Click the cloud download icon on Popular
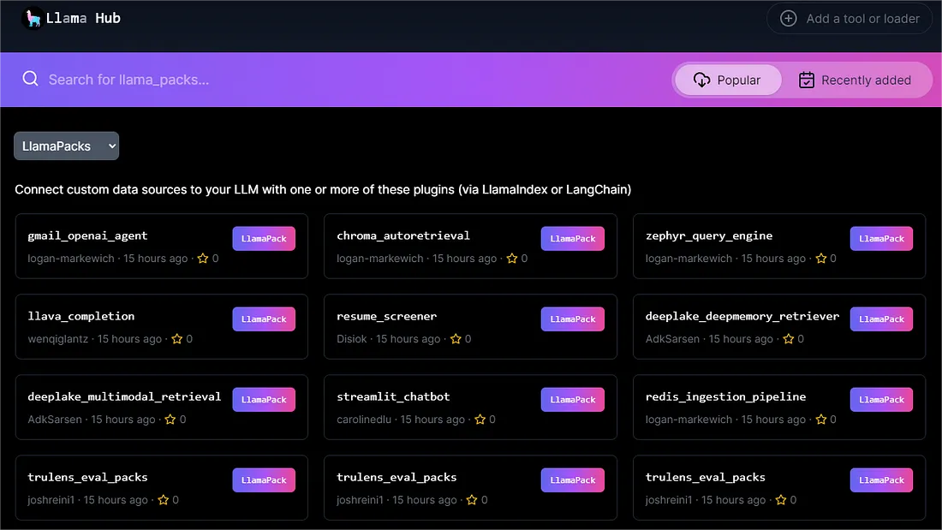The height and width of the screenshot is (530, 942). point(701,80)
